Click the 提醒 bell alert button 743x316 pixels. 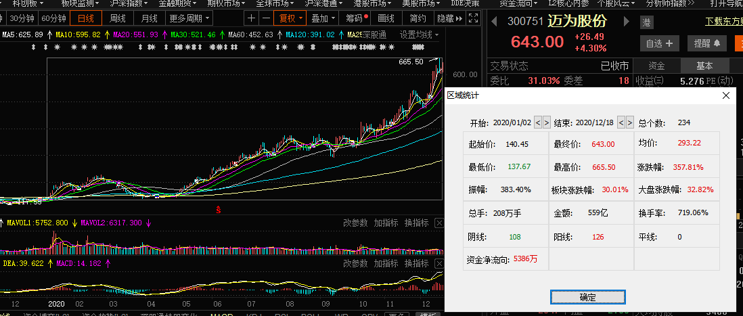(x=706, y=43)
